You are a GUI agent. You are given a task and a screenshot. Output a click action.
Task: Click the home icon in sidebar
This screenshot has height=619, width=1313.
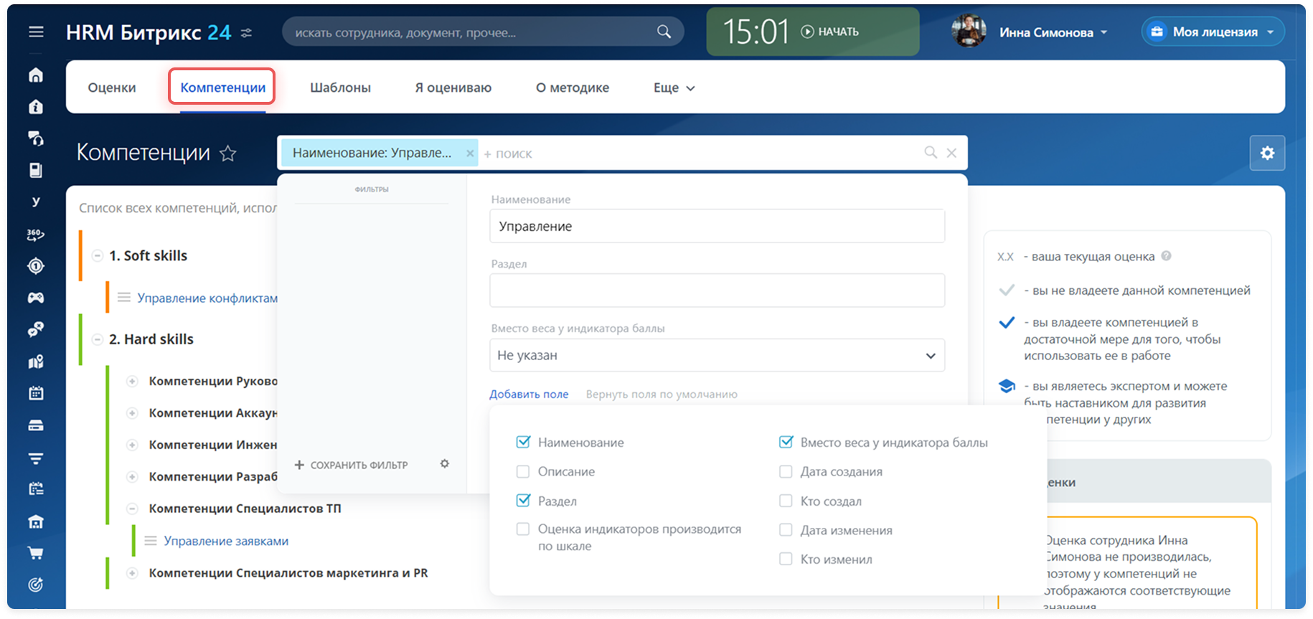pyautogui.click(x=36, y=75)
